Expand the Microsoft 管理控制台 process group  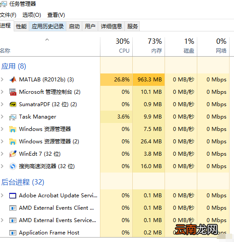click(x=2, y=92)
